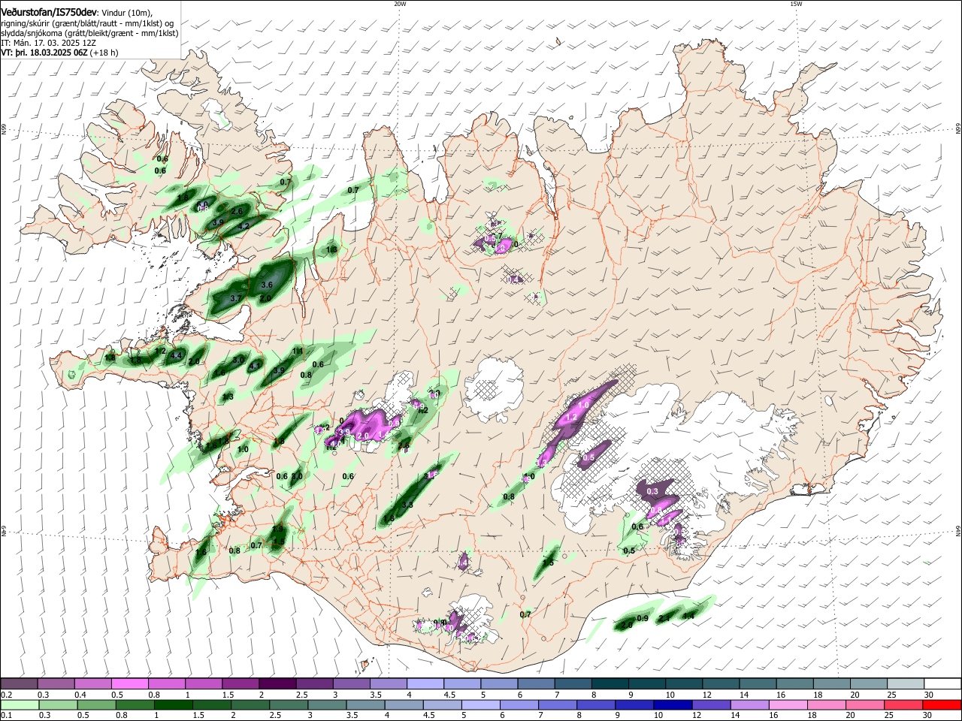This screenshot has height=721, width=962.
Task: Click the 15W longitude label
Action: tap(796, 4)
